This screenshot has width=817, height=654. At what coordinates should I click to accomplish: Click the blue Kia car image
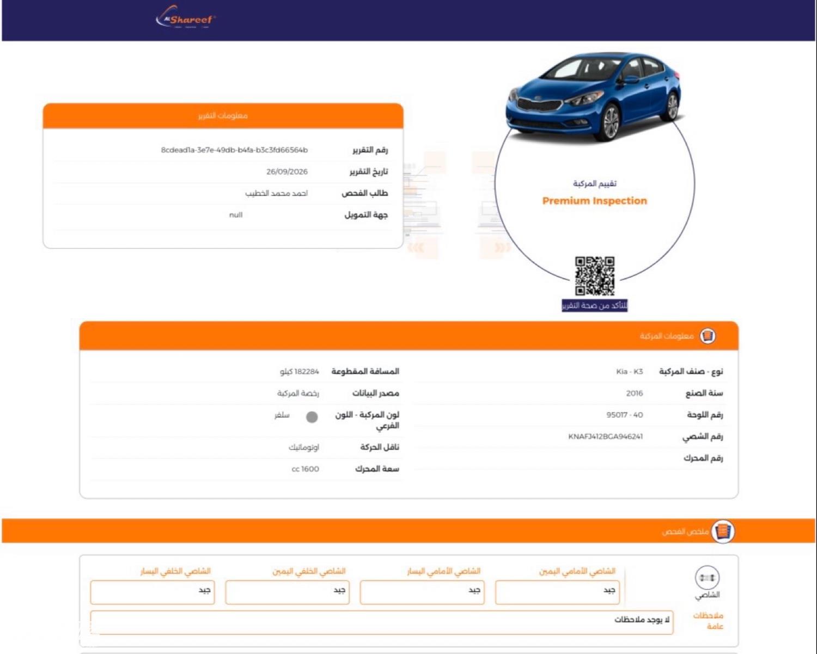[x=593, y=97]
